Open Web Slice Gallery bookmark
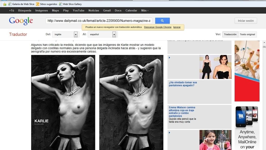266x150 pixels. click(70, 4)
